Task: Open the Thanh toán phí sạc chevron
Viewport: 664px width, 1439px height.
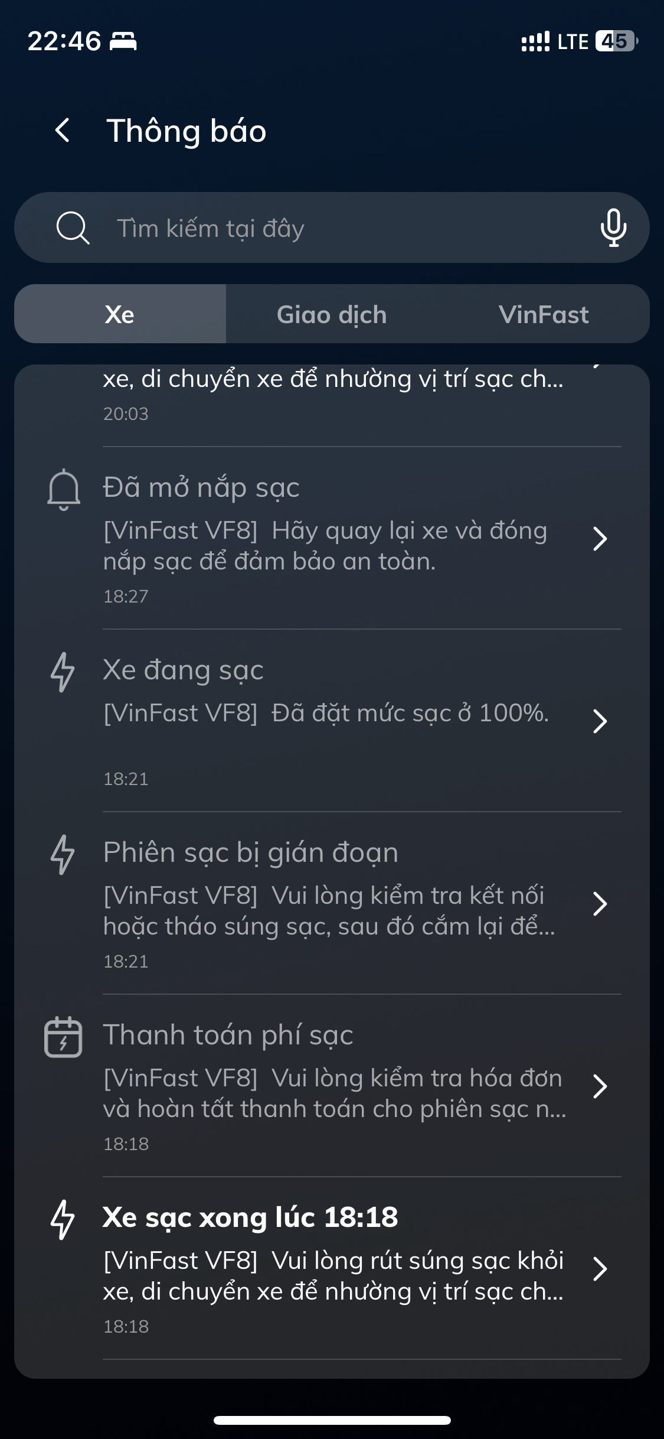Action: click(600, 1086)
